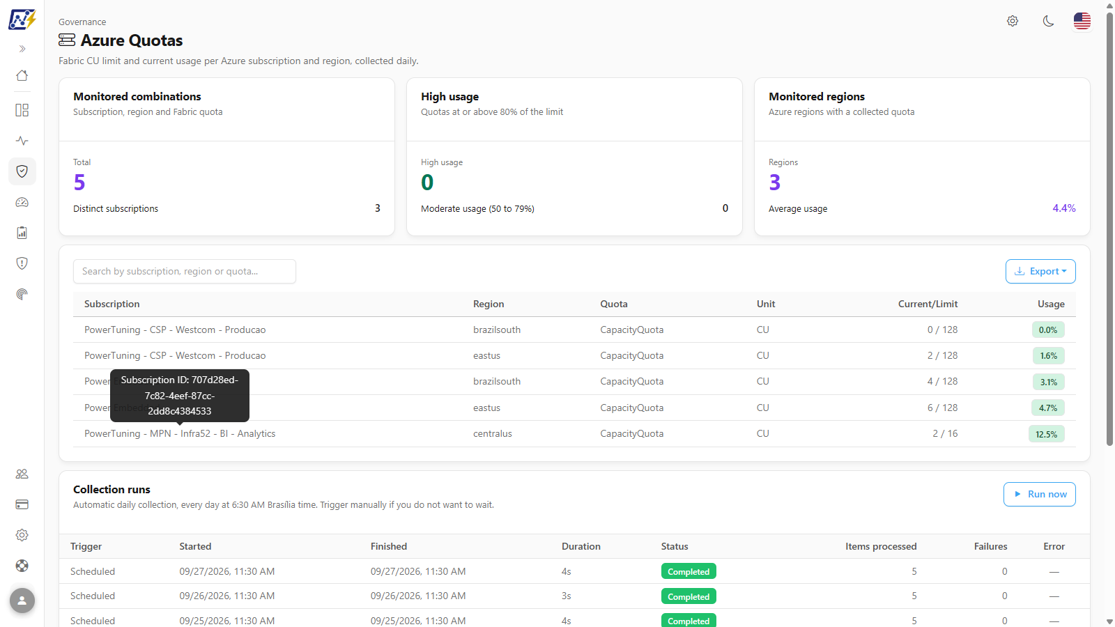Click the 4.4% average usage value
This screenshot has width=1115, height=627.
tap(1064, 208)
